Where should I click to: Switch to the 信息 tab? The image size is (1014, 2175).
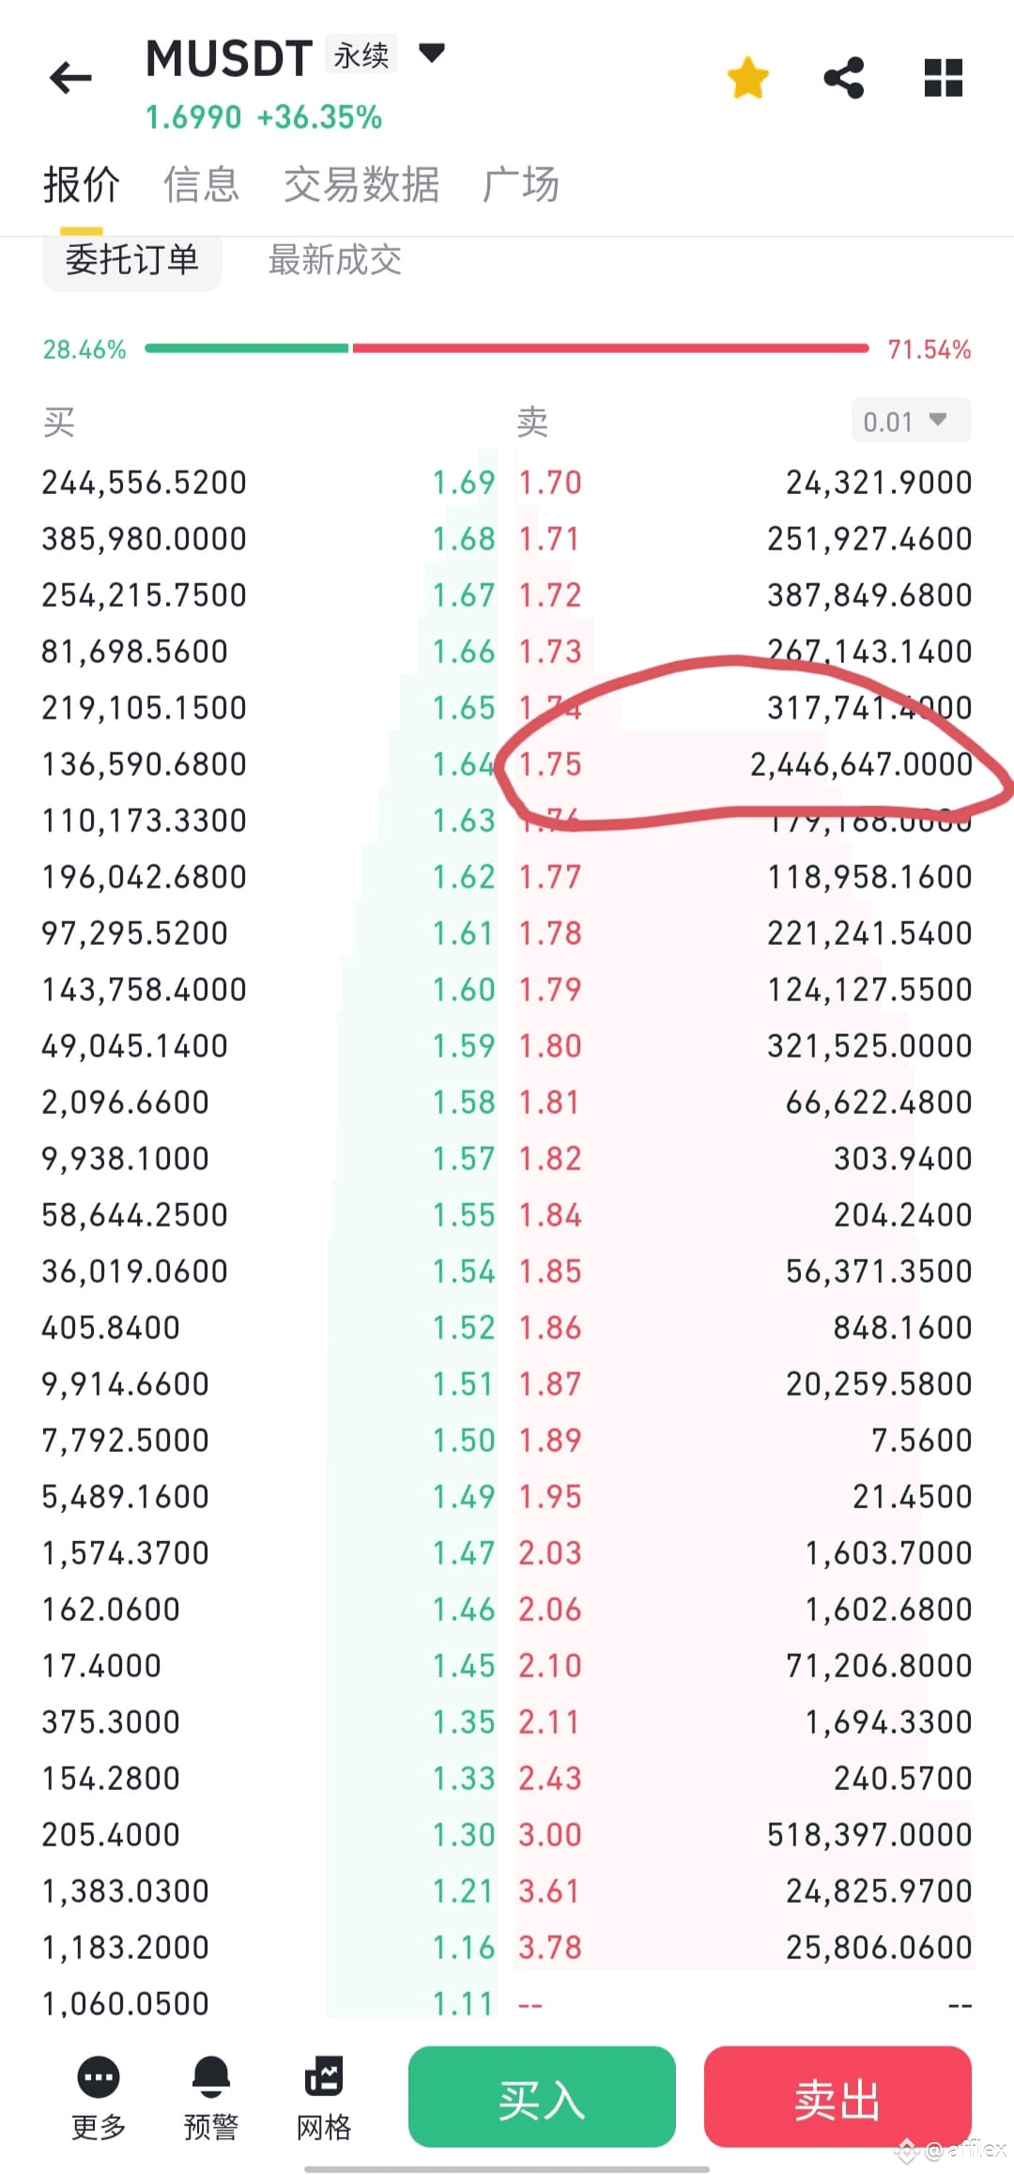point(201,184)
